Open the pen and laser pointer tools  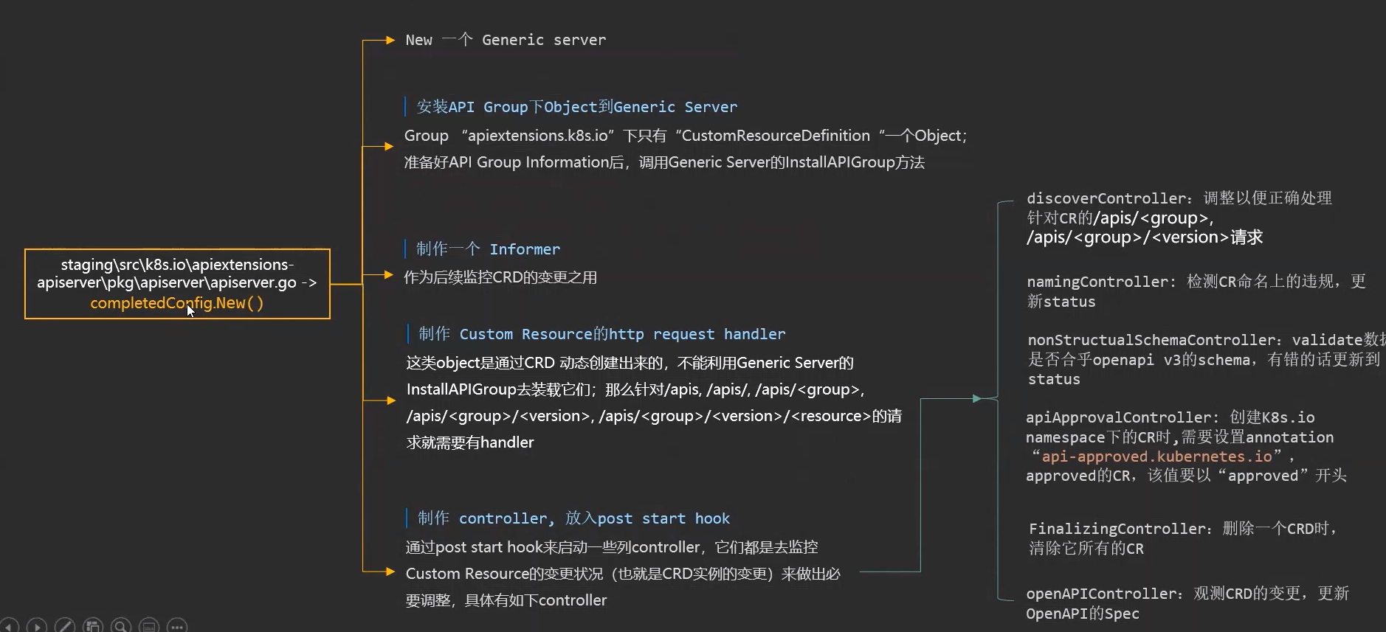point(65,627)
